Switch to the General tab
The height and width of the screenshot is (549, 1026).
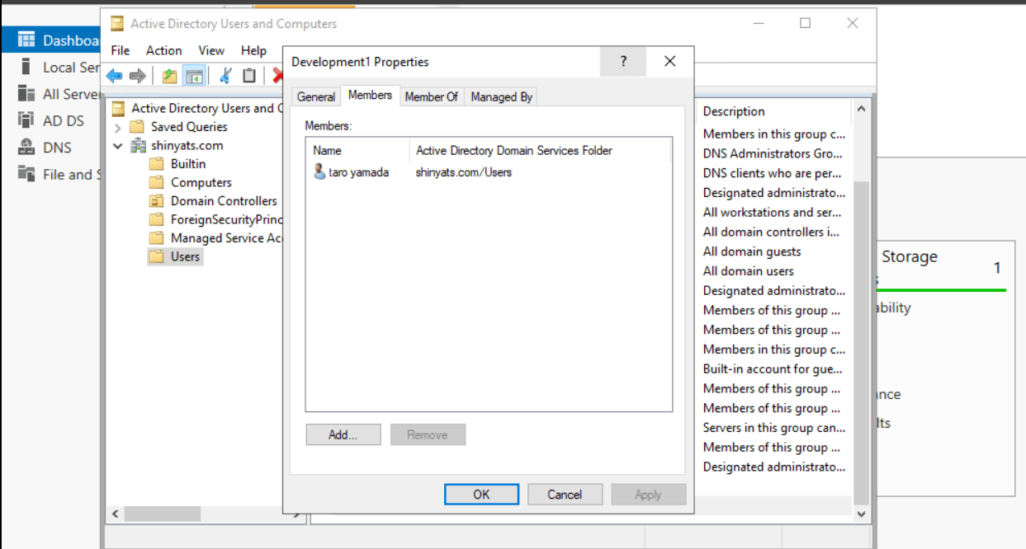(316, 96)
